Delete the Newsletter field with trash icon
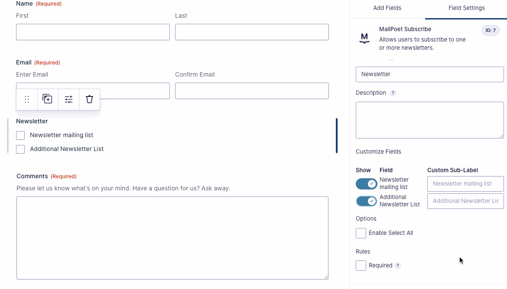The width and height of the screenshot is (507, 289). [89, 100]
